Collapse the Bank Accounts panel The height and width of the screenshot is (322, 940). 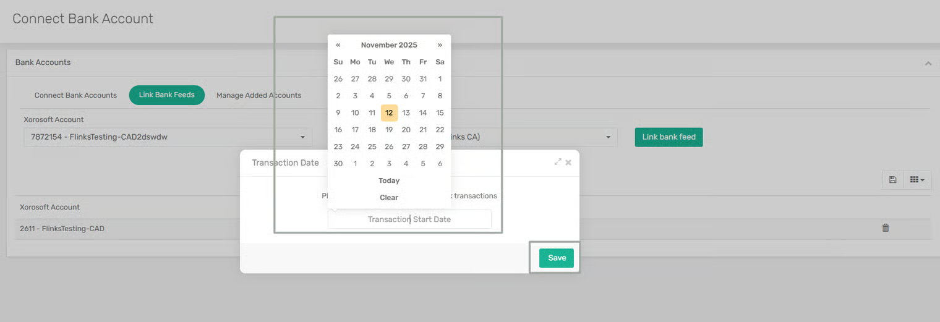coord(928,63)
